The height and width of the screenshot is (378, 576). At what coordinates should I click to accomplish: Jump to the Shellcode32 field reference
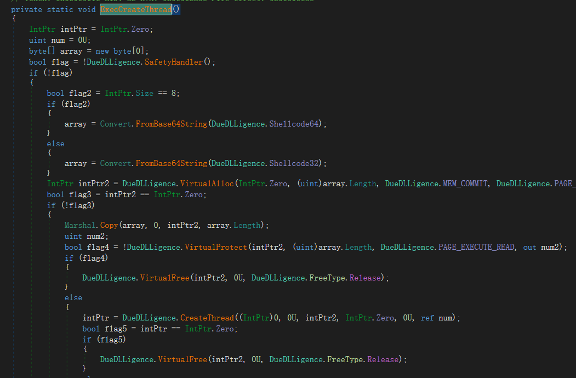click(x=294, y=163)
